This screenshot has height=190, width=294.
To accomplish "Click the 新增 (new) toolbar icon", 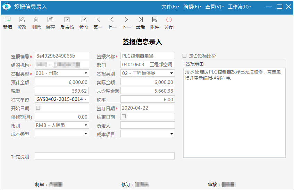I will pos(8,19).
